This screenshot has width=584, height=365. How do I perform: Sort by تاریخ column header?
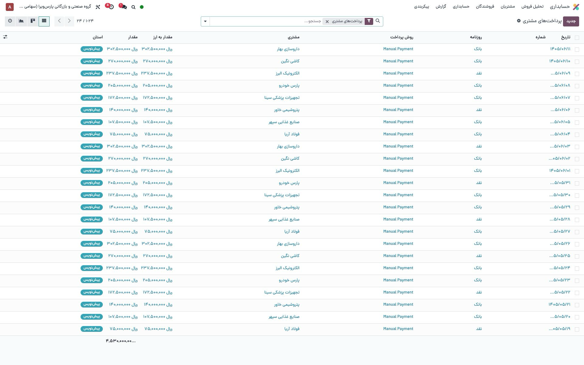click(566, 37)
